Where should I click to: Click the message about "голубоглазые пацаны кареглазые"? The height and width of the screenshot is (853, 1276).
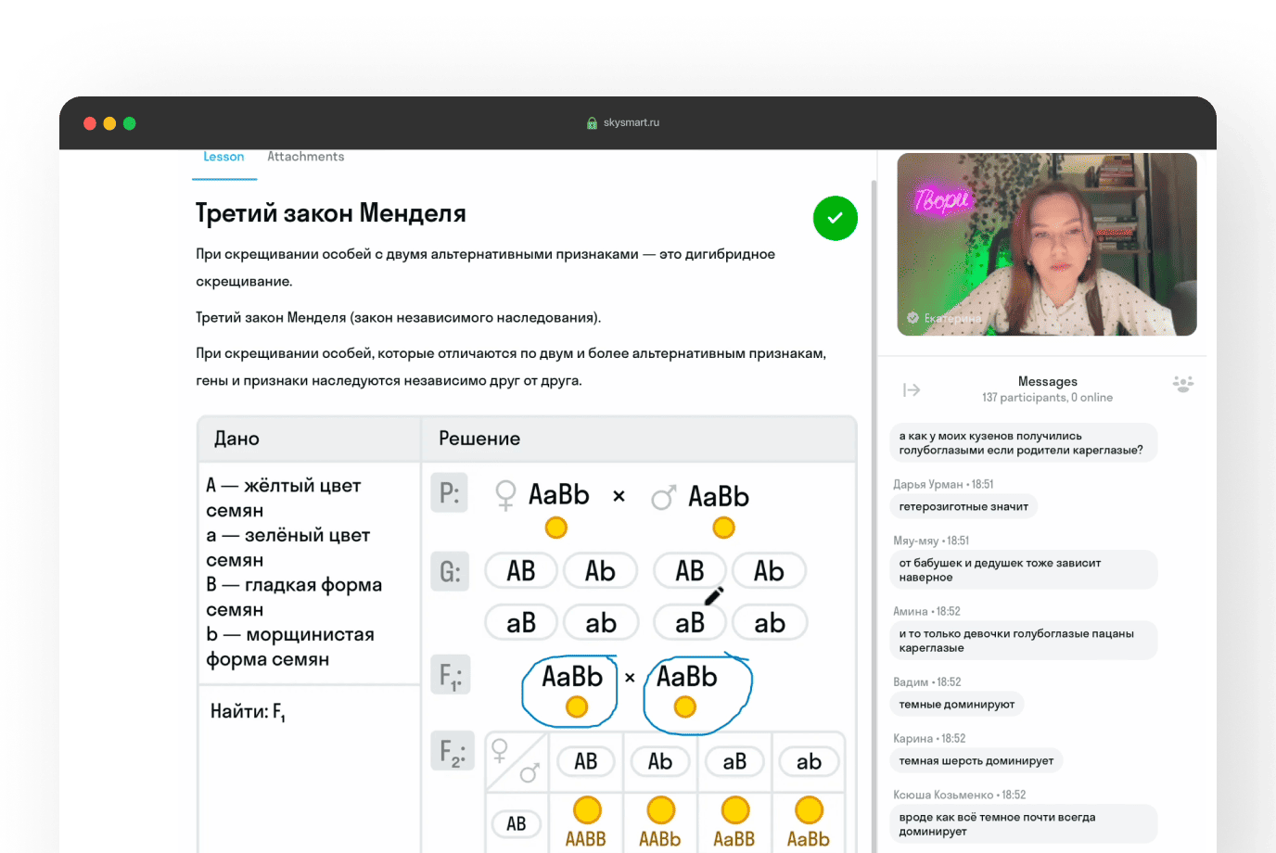(x=1024, y=641)
